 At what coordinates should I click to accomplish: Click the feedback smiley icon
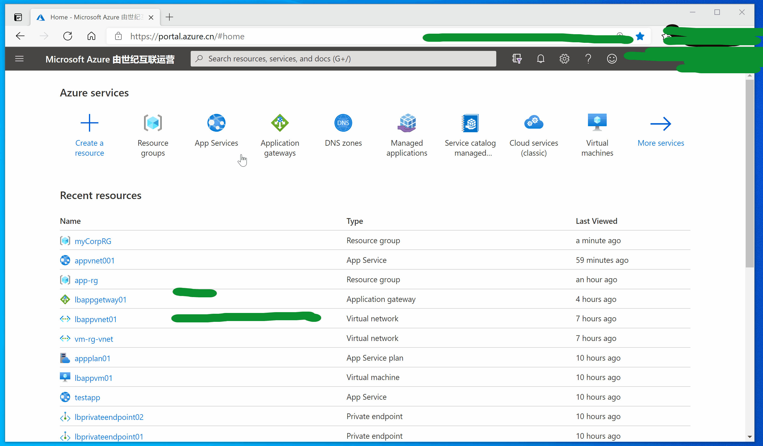612,59
